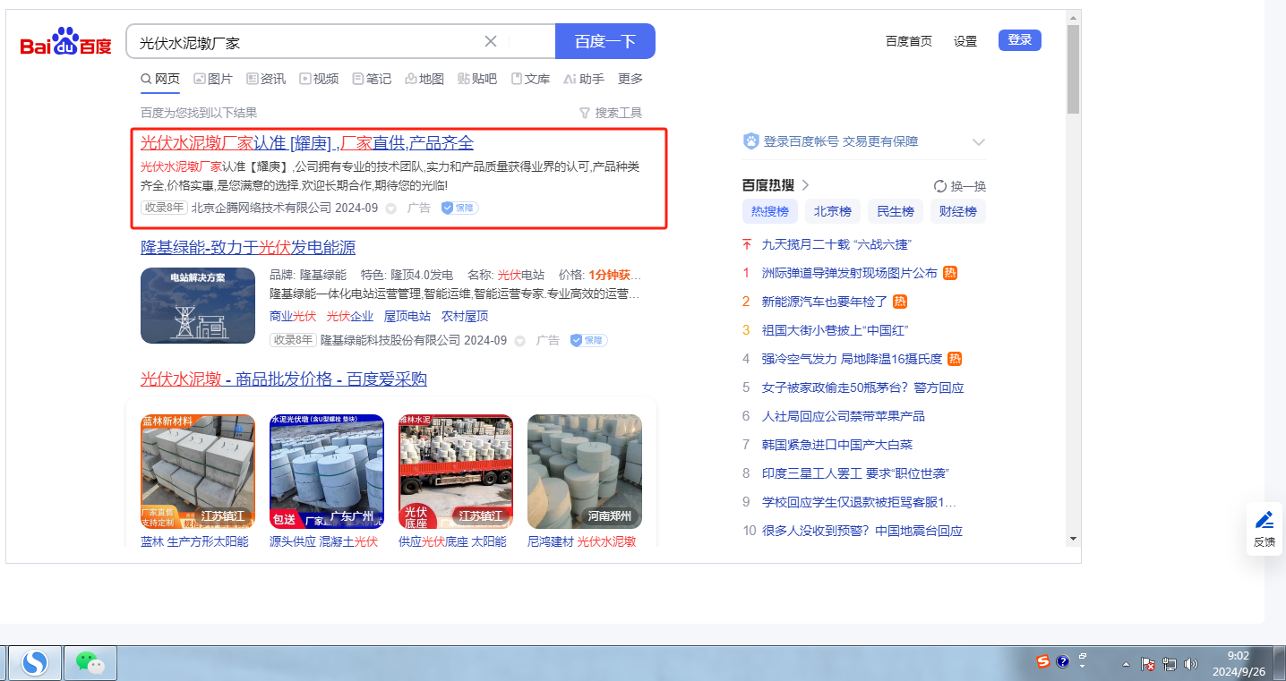Click the hot badge on 强冷空气发力 item
The height and width of the screenshot is (681, 1286).
955,359
